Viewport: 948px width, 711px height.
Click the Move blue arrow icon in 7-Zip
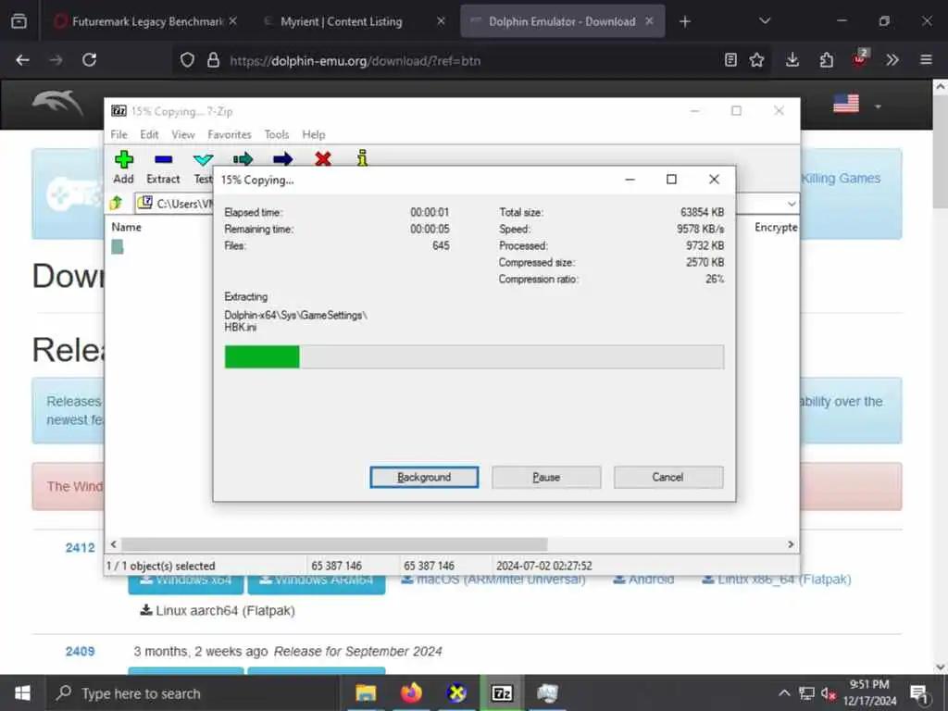coord(282,159)
